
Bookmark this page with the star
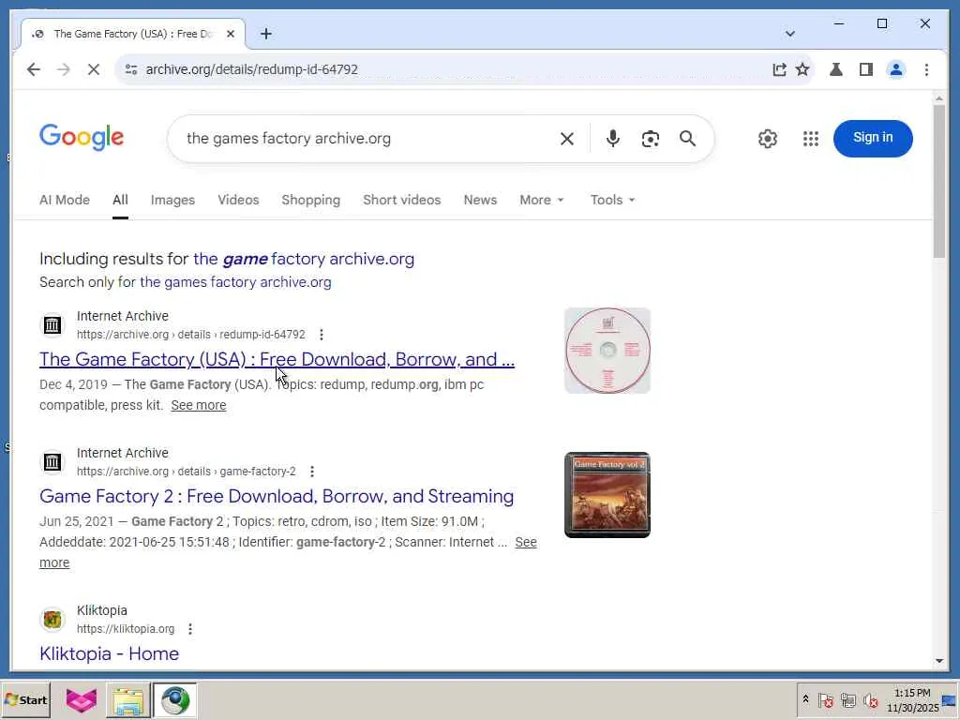pyautogui.click(x=802, y=69)
